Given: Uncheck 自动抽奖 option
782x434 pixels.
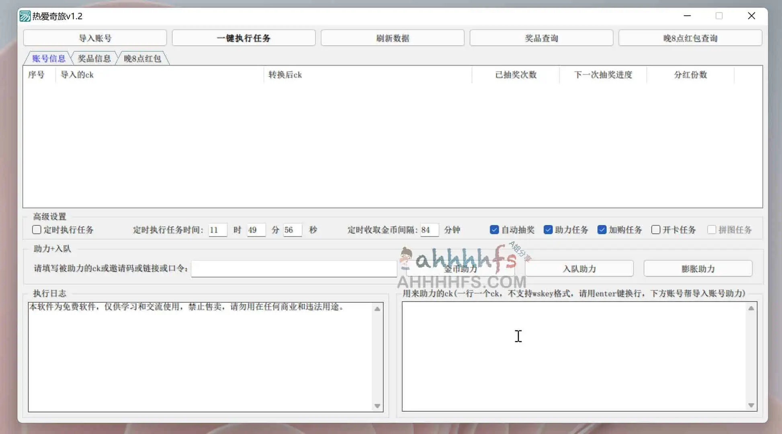Looking at the screenshot, I should click(494, 230).
